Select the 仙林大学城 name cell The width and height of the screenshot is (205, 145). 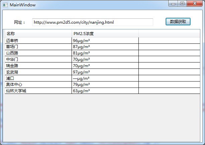point(38,91)
